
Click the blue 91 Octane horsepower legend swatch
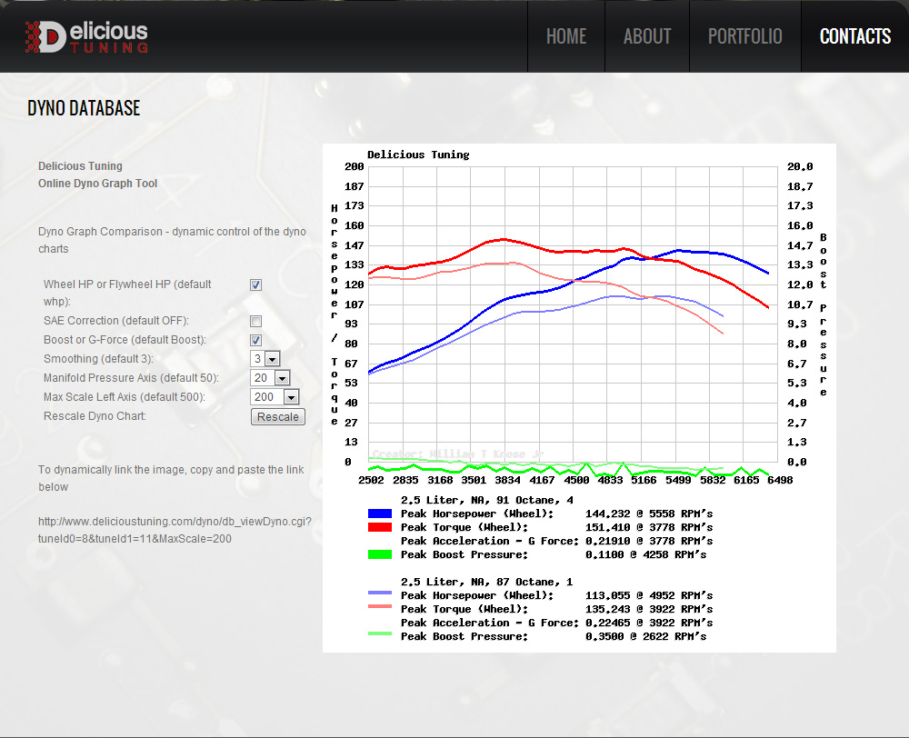click(x=380, y=514)
